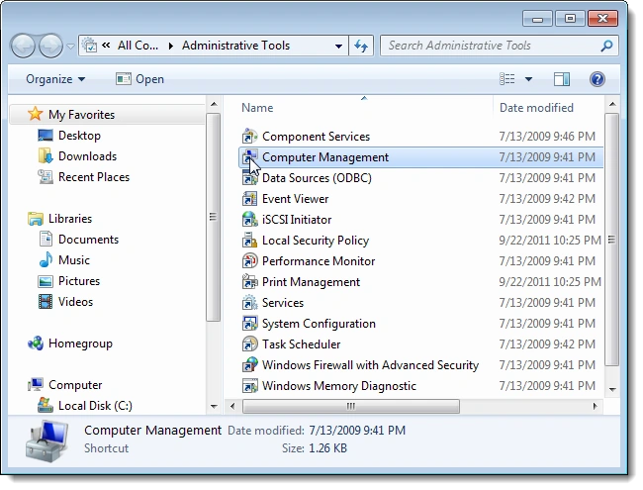Select the Performance Monitor icon
Screen dimensions: 643x490
pyautogui.click(x=249, y=261)
